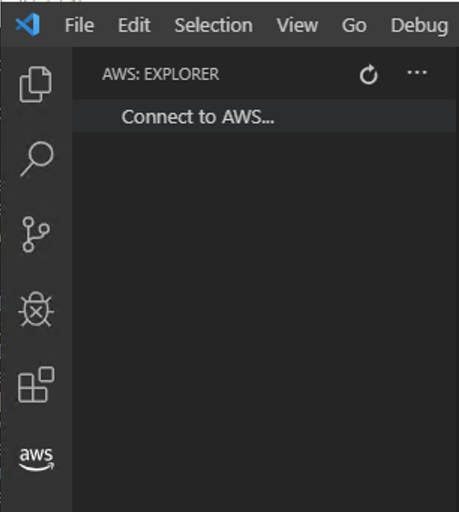This screenshot has width=459, height=512.
Task: Open the Debug menu in menu bar
Action: (x=419, y=26)
